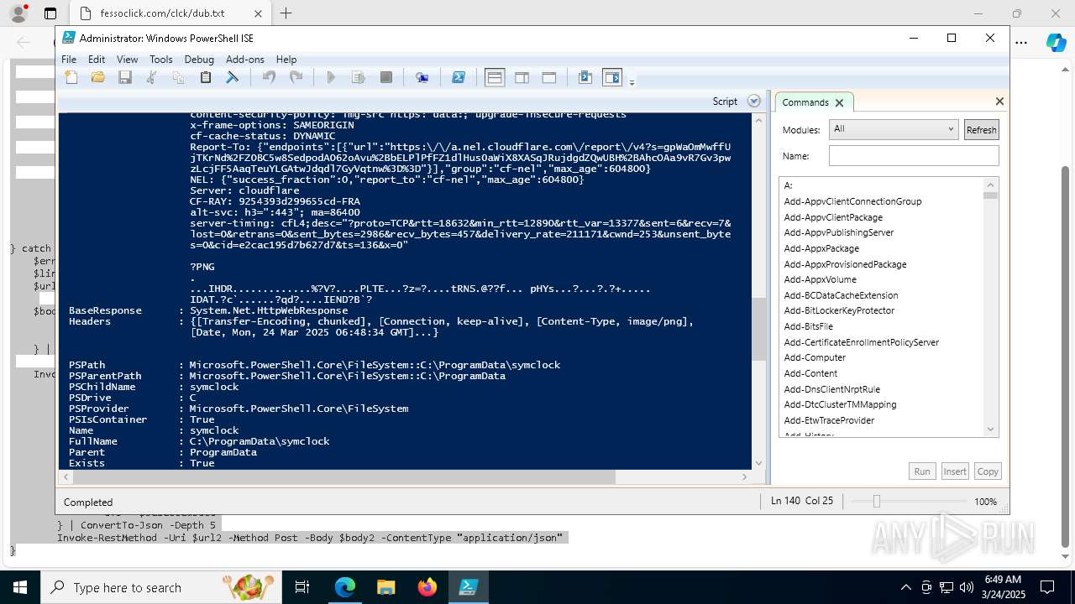Select Add-BitLockerKeyProtector command
This screenshot has height=604, width=1075.
(x=839, y=310)
